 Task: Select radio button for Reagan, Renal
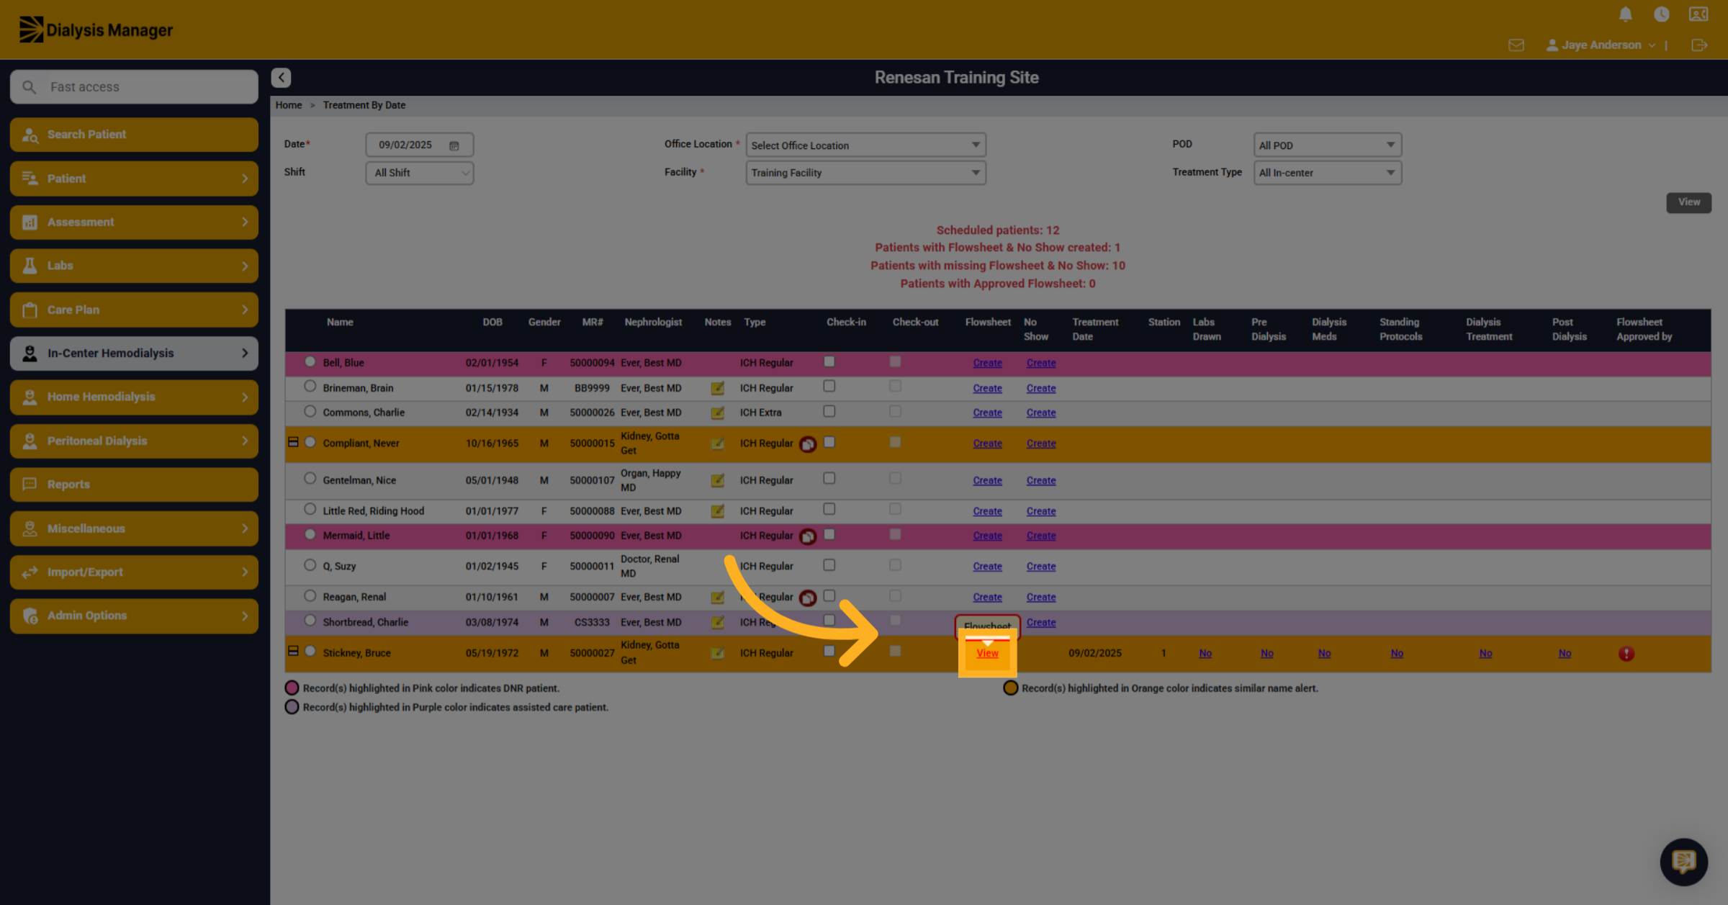point(310,596)
